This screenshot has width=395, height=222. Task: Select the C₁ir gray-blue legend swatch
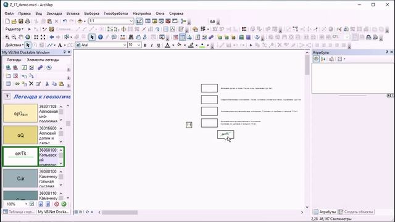point(20,178)
